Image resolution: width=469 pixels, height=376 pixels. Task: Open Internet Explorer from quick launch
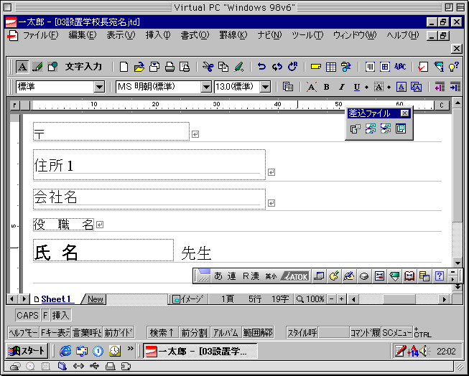click(x=65, y=351)
